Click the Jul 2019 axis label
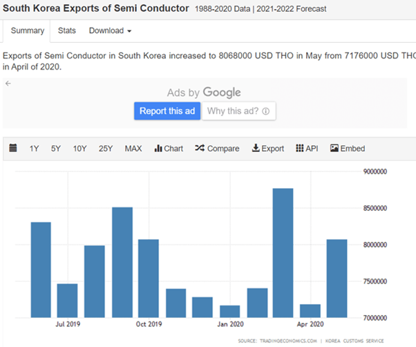This screenshot has width=416, height=347. pyautogui.click(x=68, y=324)
